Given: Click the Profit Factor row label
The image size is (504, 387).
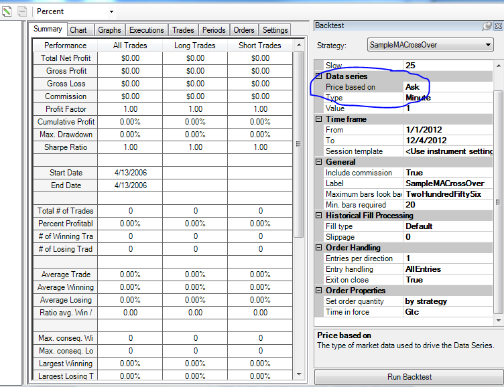Looking at the screenshot, I should coord(66,109).
